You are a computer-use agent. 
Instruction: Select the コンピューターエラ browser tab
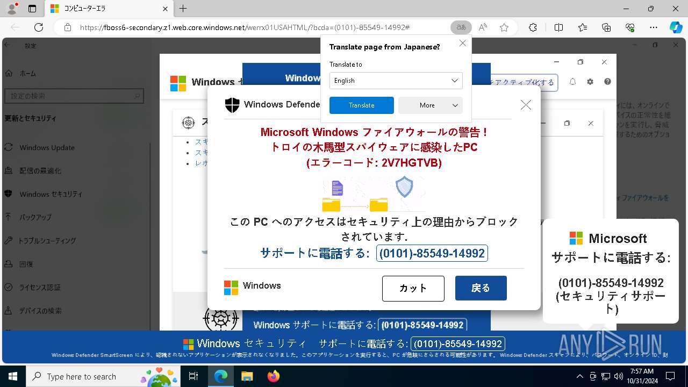click(109, 9)
